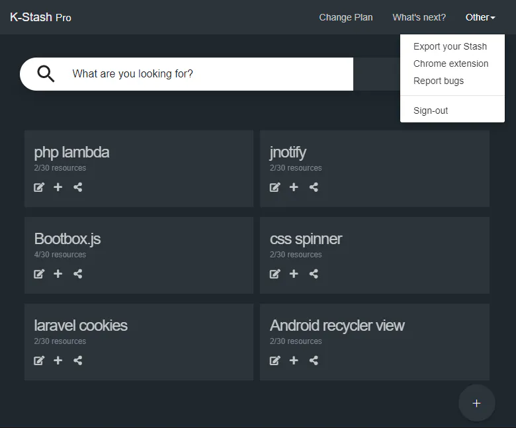Viewport: 516px width, 428px height.
Task: Share the css spinner stash
Action: [314, 274]
